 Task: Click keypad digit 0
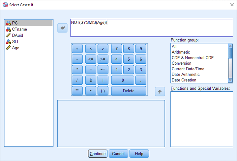[x=123, y=80]
